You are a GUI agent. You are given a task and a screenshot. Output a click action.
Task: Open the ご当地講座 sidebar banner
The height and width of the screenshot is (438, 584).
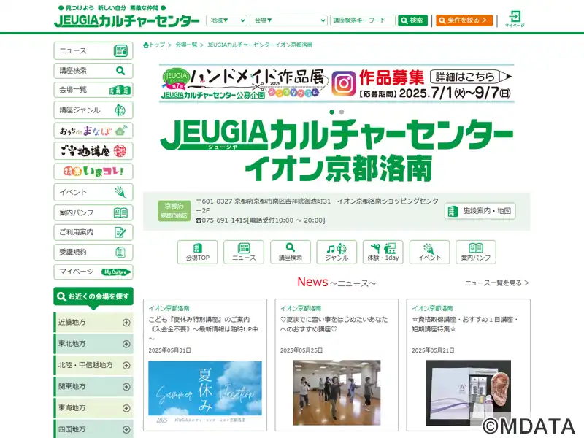click(93, 151)
